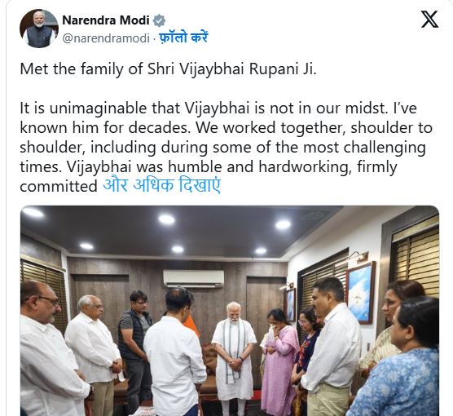Open Narendra Modi's profile avatar
Image resolution: width=453 pixels, height=416 pixels.
(x=39, y=29)
